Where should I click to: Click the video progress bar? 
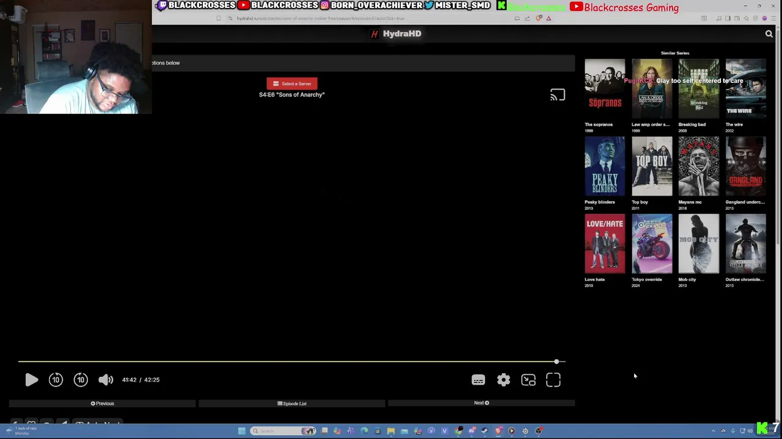coord(292,362)
